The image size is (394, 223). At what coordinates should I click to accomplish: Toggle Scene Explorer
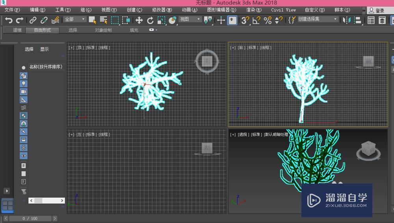point(371,20)
